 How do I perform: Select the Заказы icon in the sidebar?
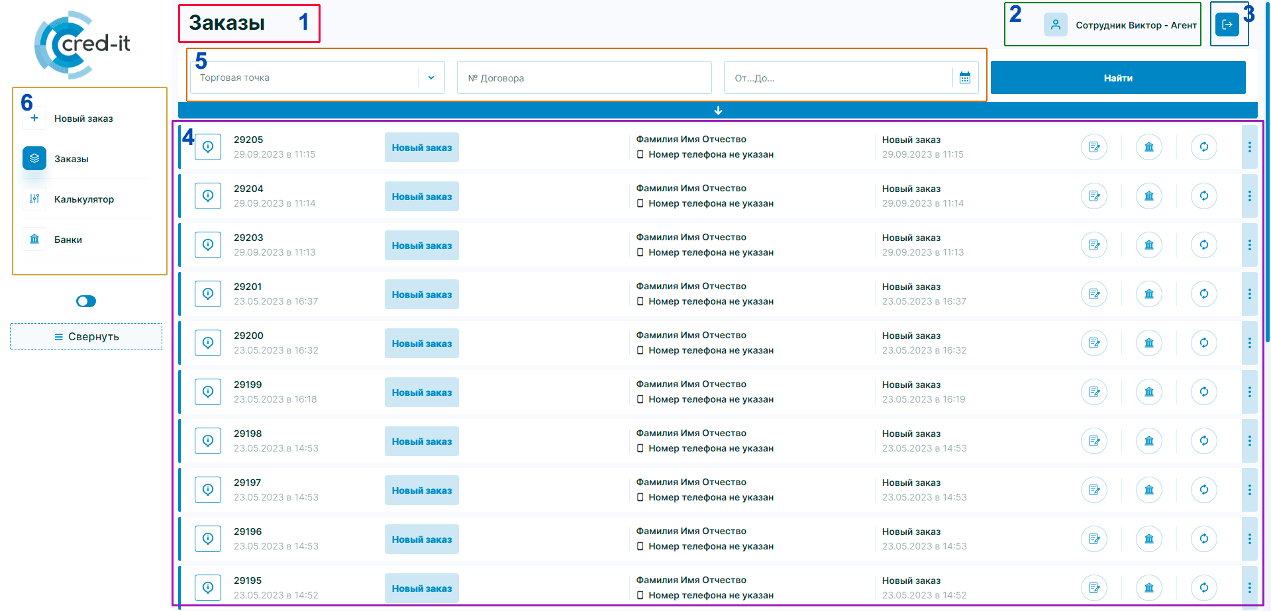34,158
